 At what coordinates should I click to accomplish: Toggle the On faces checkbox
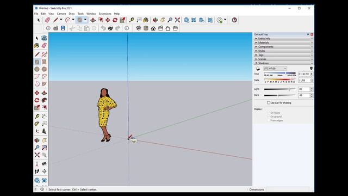tap(269, 113)
